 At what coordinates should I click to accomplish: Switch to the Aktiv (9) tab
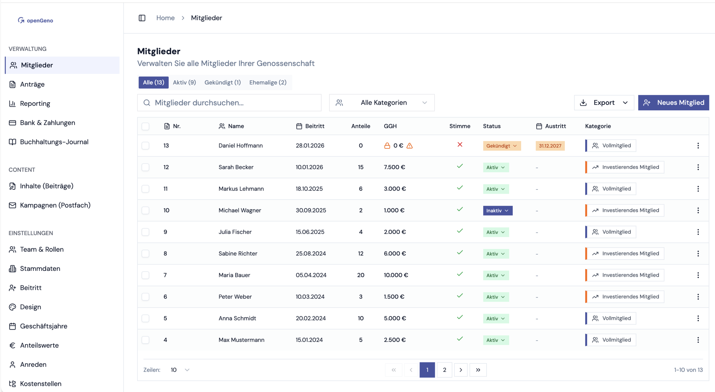[x=184, y=83]
